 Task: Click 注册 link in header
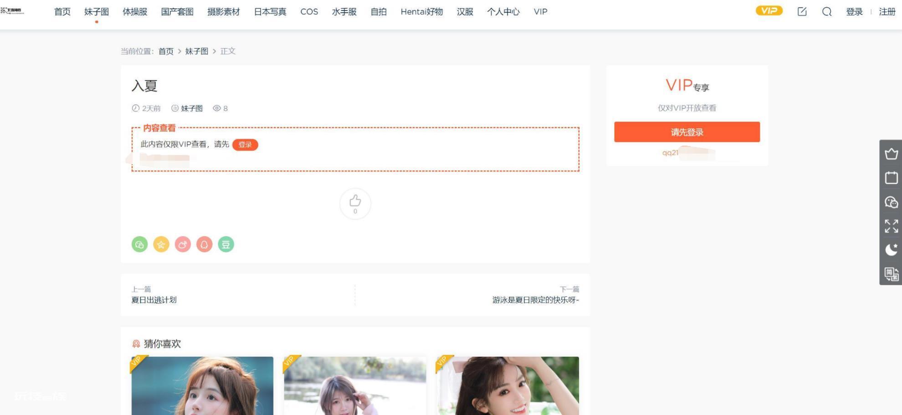tap(887, 12)
